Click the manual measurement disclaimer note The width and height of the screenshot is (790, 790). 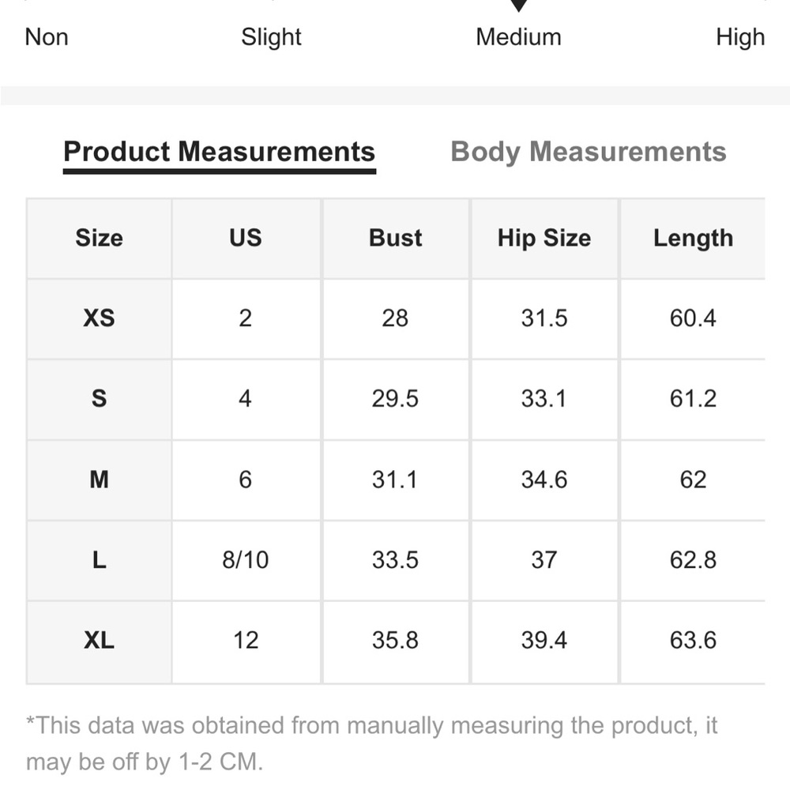pos(372,743)
